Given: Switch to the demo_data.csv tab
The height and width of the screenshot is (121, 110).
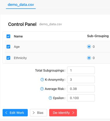Looking at the screenshot, I should (21, 5).
